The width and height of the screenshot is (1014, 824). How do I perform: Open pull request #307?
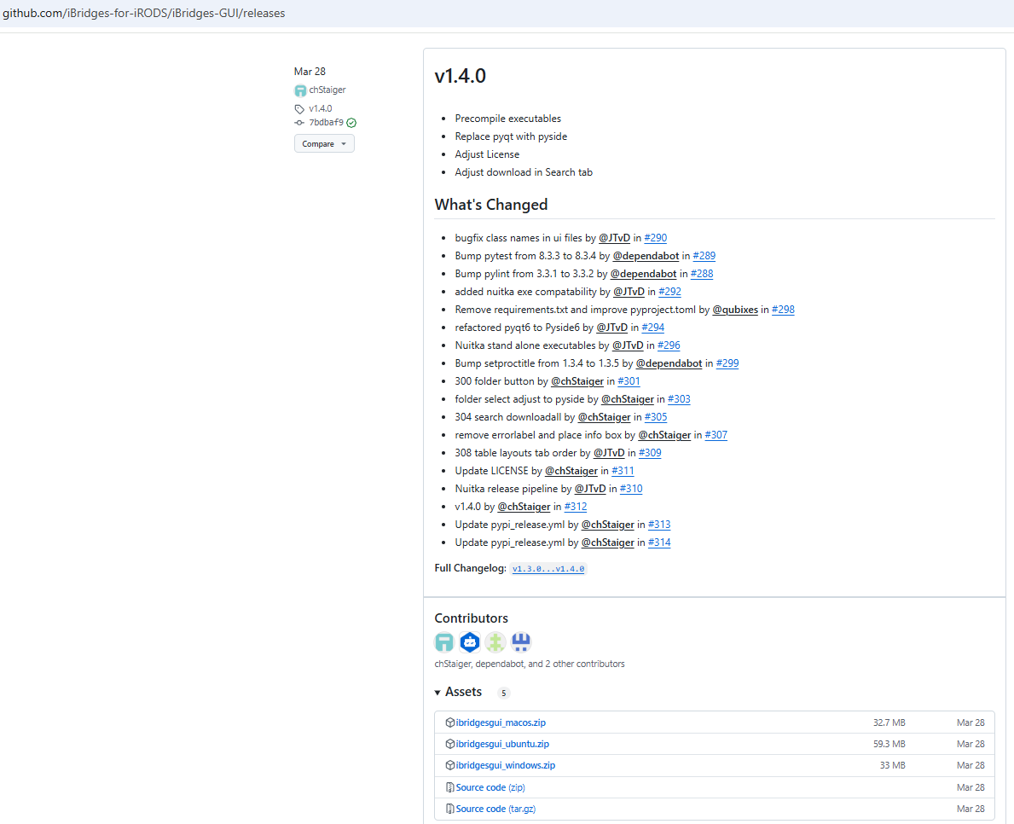click(716, 435)
